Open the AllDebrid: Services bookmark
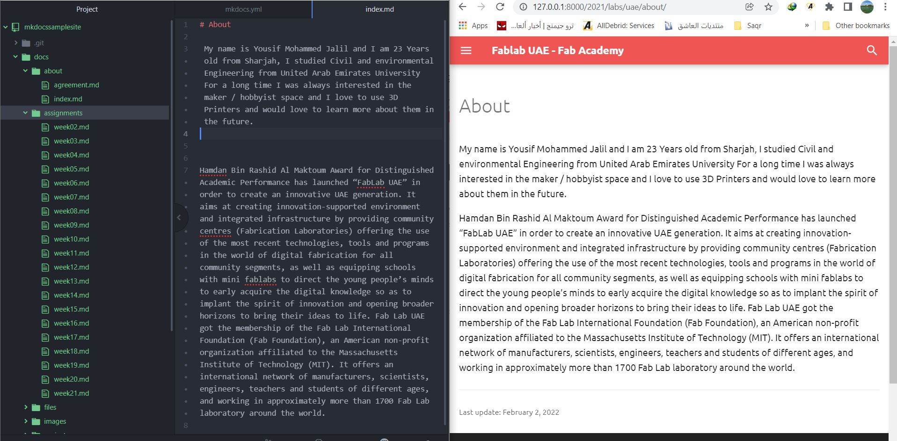This screenshot has width=897, height=441. (619, 26)
